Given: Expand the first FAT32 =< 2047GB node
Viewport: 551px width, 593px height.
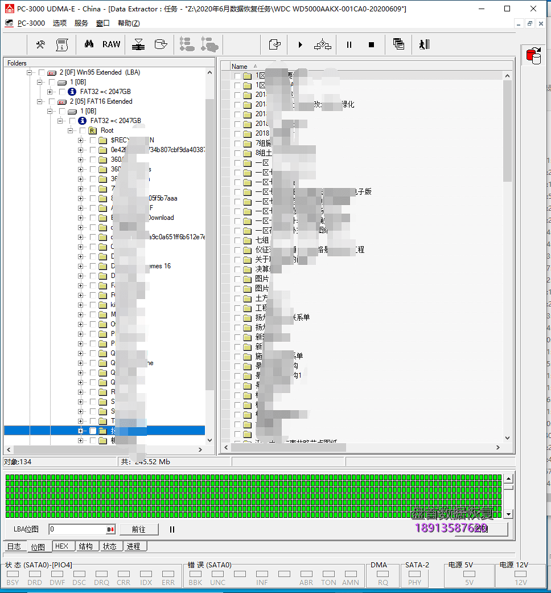Looking at the screenshot, I should 50,92.
